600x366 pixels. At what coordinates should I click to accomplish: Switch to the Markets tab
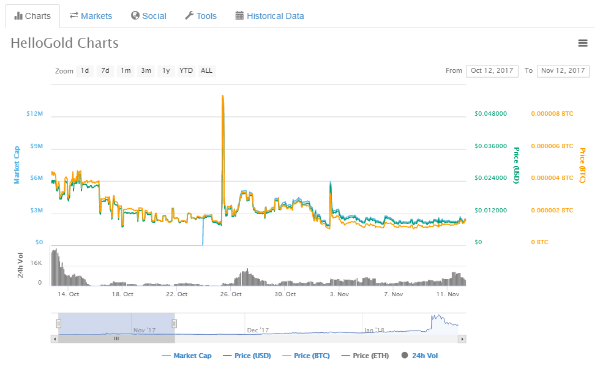(x=91, y=16)
